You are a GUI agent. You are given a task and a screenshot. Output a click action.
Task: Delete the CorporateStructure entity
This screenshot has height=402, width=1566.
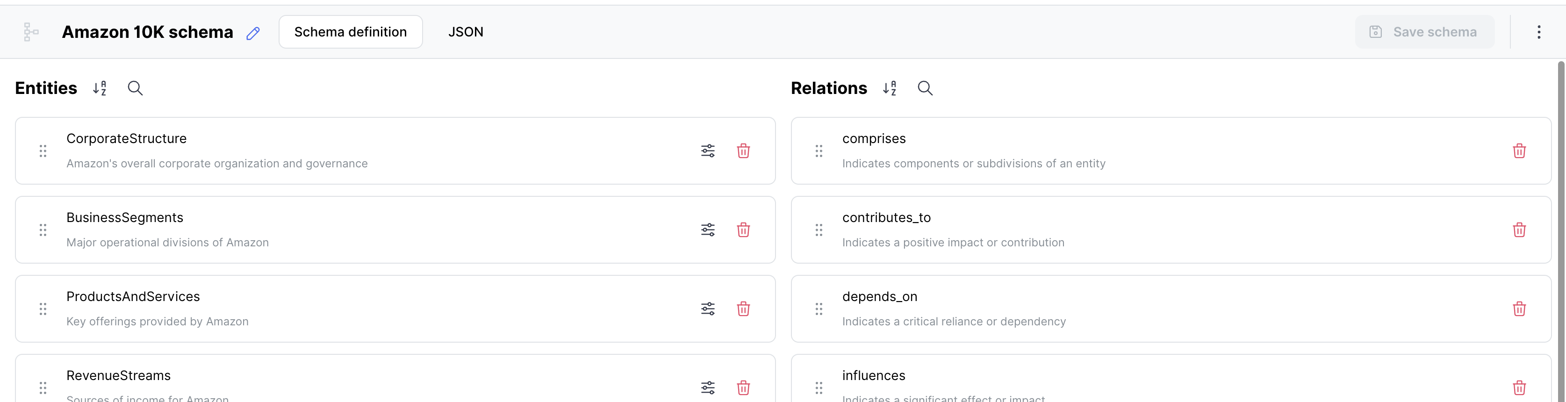[743, 151]
